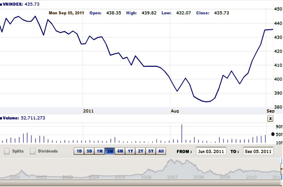This screenshot has width=283, height=187.
Task: Click the 2009 label in overview chart
Action: [x=225, y=177]
